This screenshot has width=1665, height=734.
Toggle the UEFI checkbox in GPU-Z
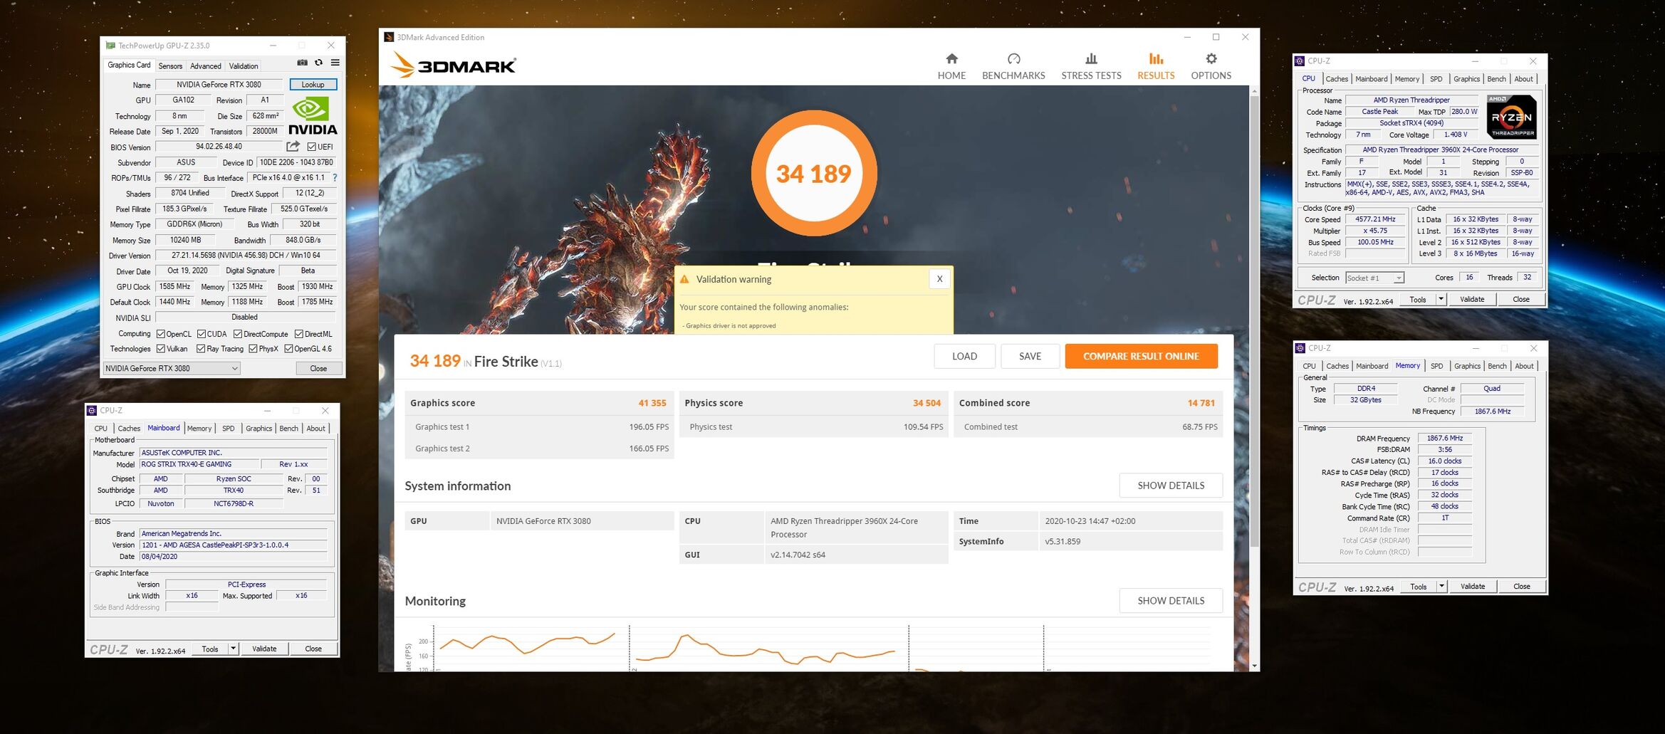[312, 147]
